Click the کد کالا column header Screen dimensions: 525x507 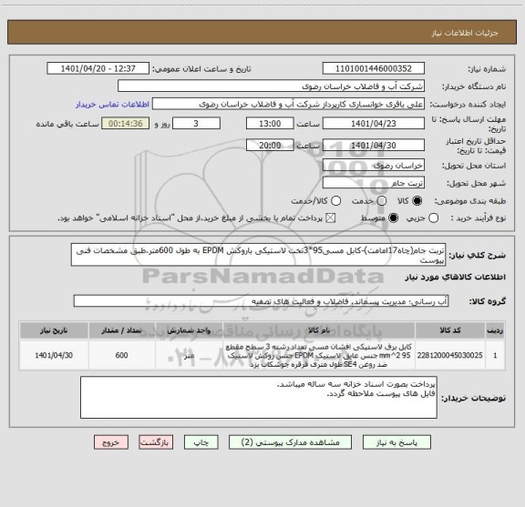pos(450,330)
